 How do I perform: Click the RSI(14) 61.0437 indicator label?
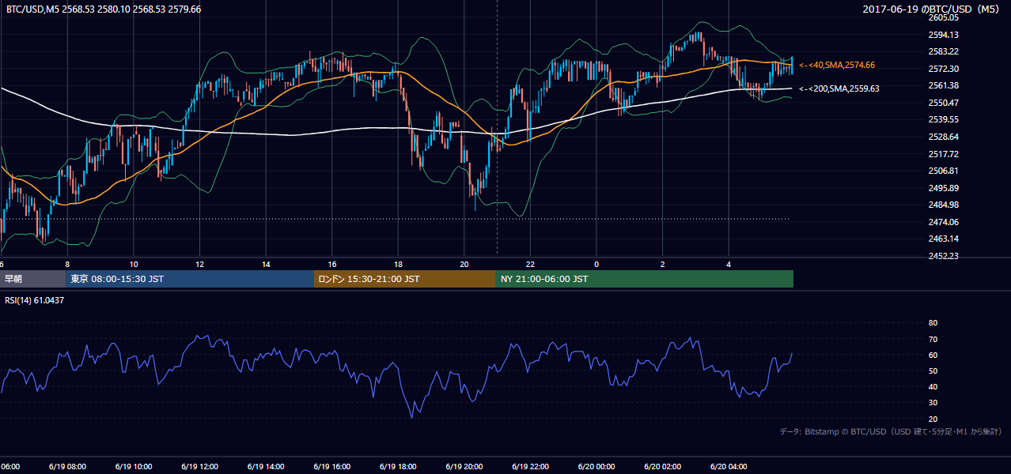pos(34,300)
